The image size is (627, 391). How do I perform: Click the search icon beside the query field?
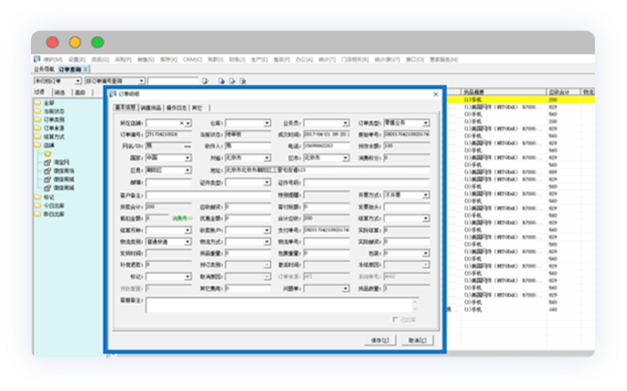click(205, 81)
